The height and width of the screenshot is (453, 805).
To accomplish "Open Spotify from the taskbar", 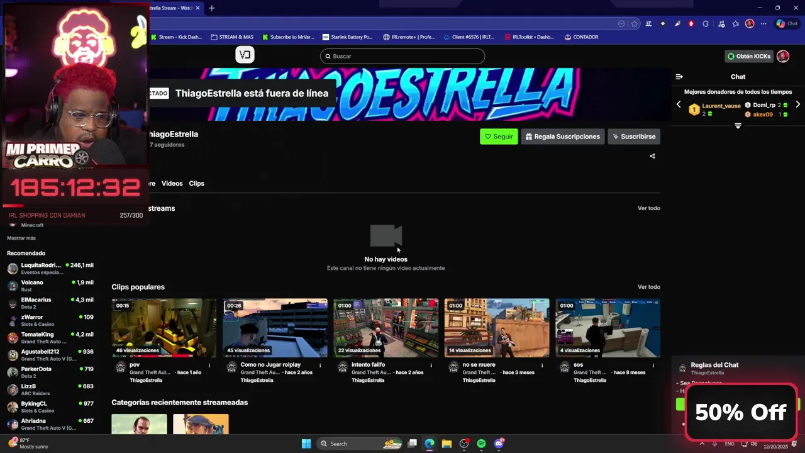I will coord(481,444).
